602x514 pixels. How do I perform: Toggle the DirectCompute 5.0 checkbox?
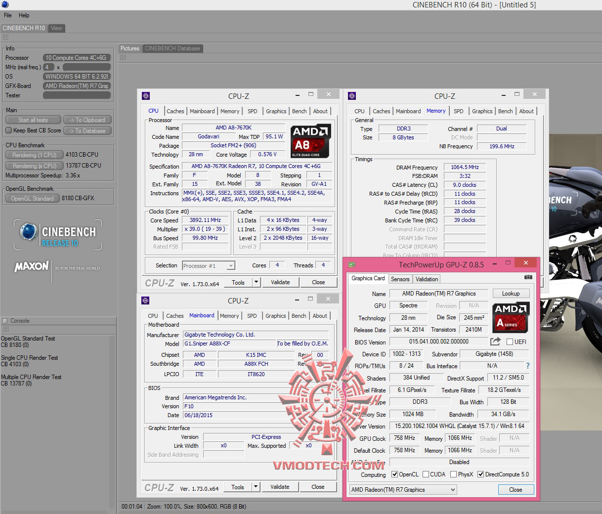pos(480,474)
